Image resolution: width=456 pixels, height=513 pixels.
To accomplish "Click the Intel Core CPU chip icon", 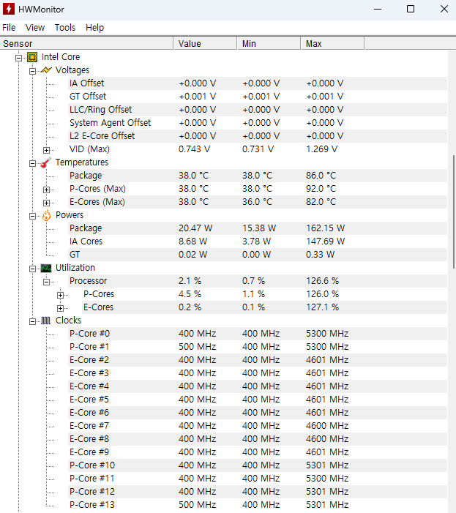I will click(32, 57).
